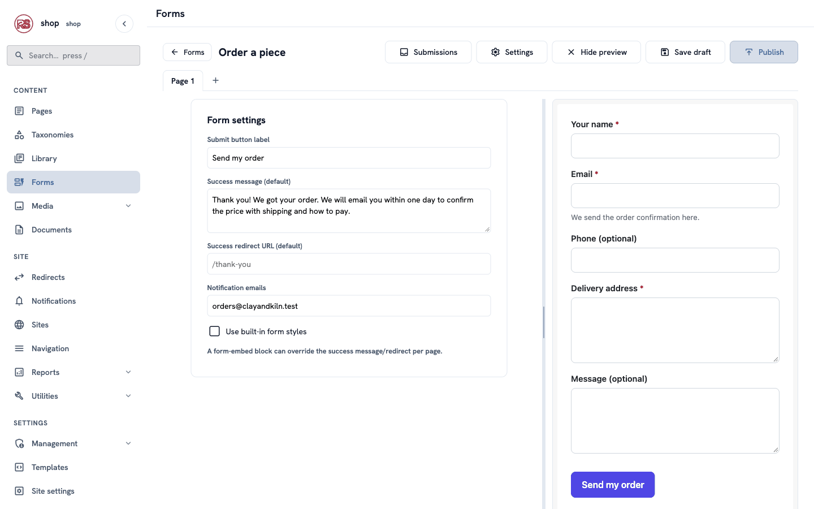Click the Submit button label field
814x509 pixels.
(x=349, y=158)
